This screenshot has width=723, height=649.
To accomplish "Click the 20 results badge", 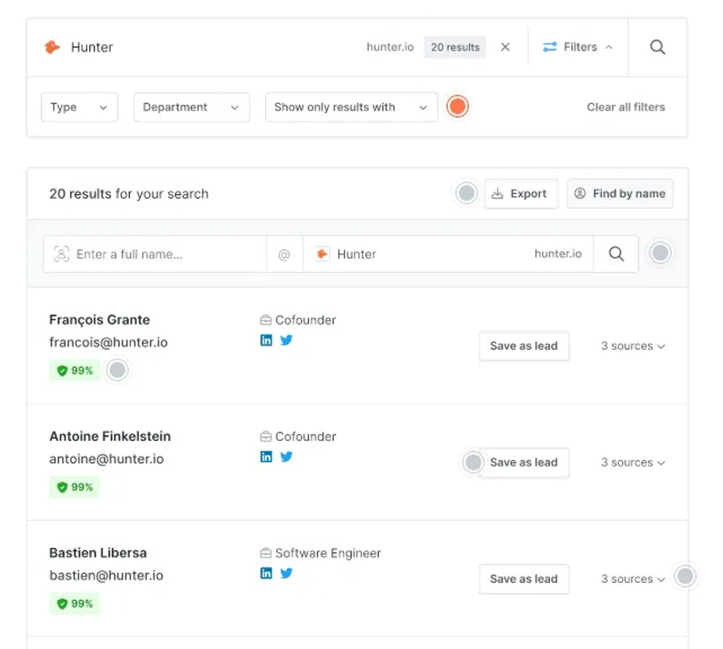I will 455,47.
